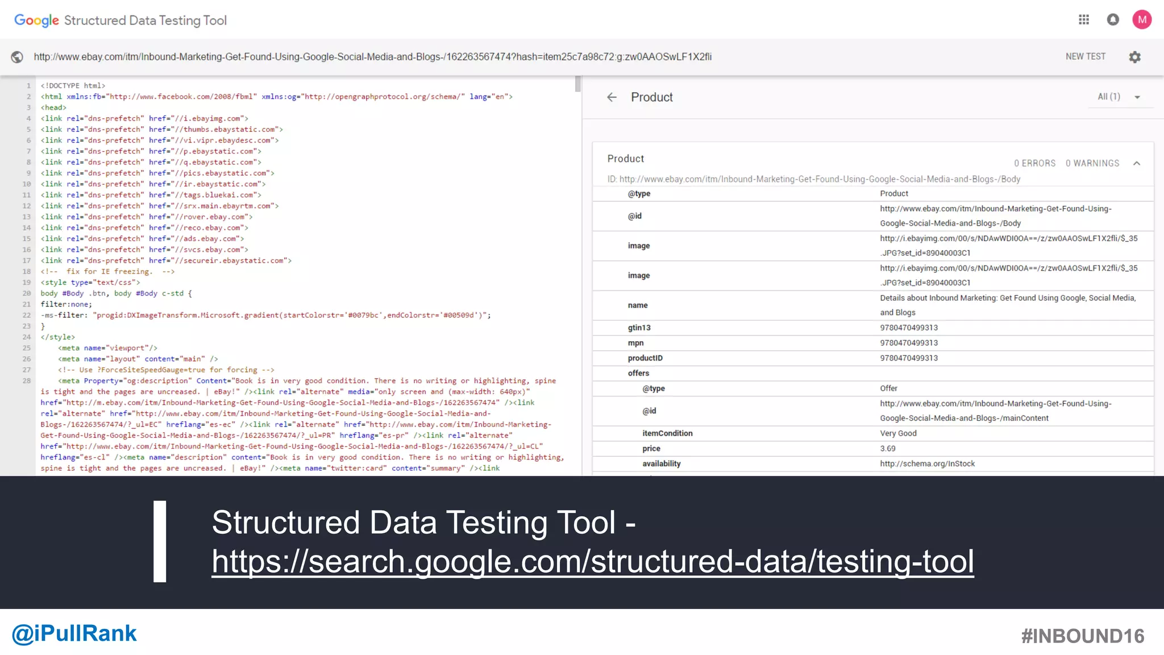
Task: Click the first image URL value
Action: [1009, 246]
